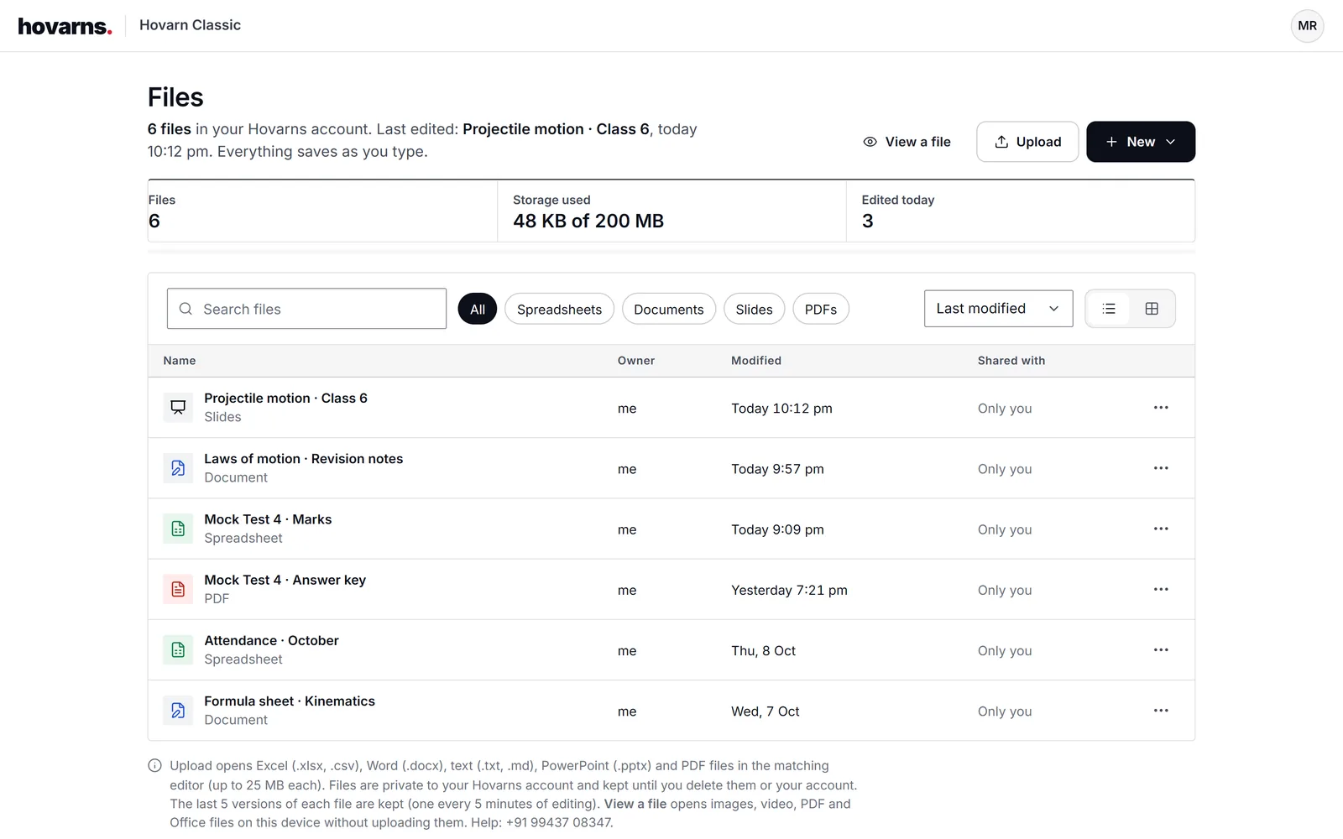Expand the New file dropdown
The height and width of the screenshot is (839, 1343).
coord(1141,142)
